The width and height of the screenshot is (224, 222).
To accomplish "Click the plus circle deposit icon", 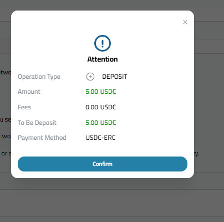I will coord(90,77).
